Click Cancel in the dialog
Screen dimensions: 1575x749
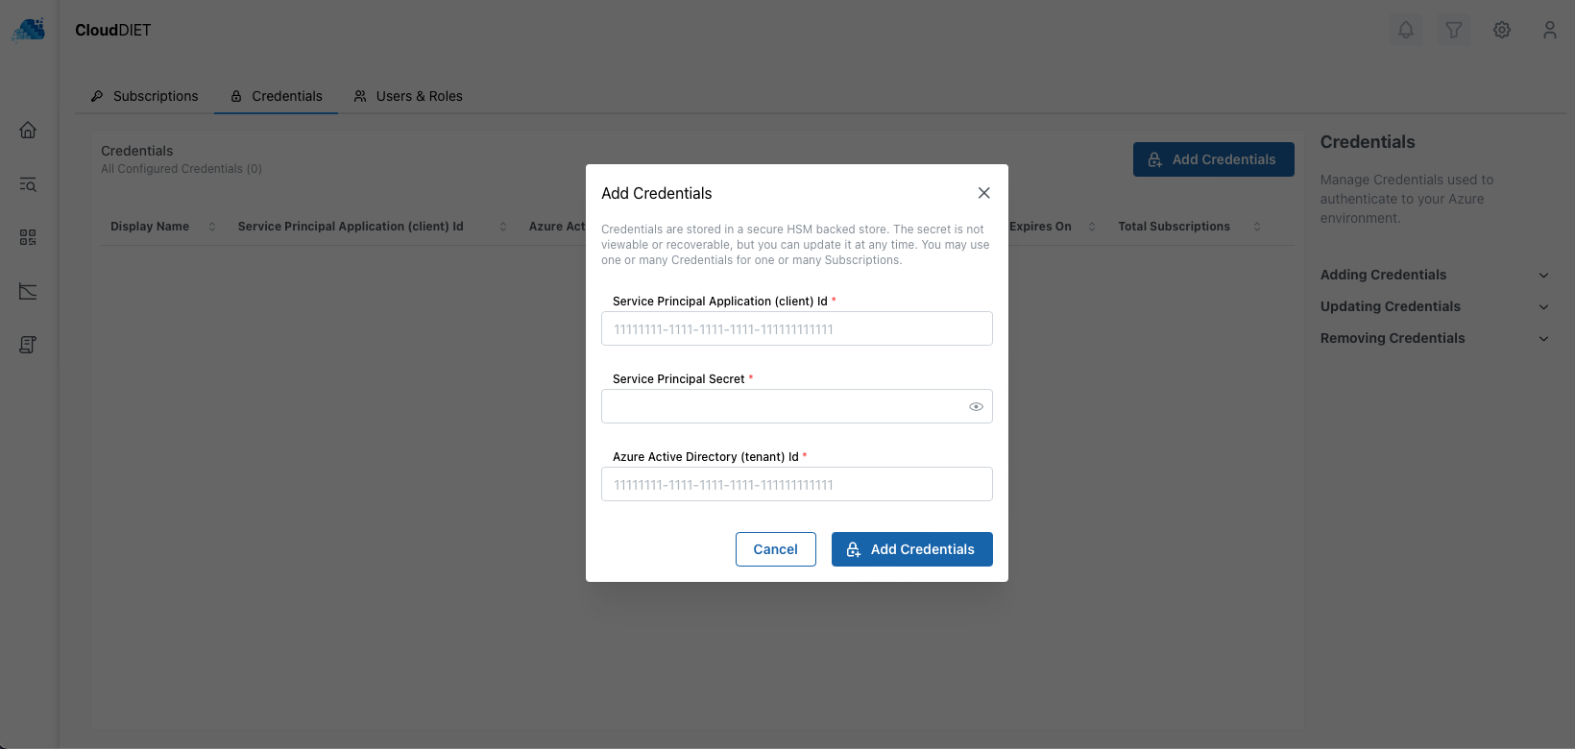(776, 549)
